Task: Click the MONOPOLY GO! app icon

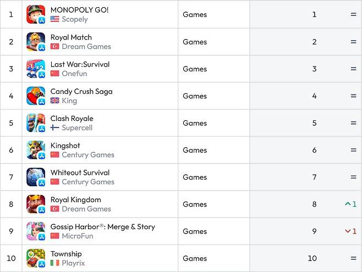Action: [x=36, y=14]
